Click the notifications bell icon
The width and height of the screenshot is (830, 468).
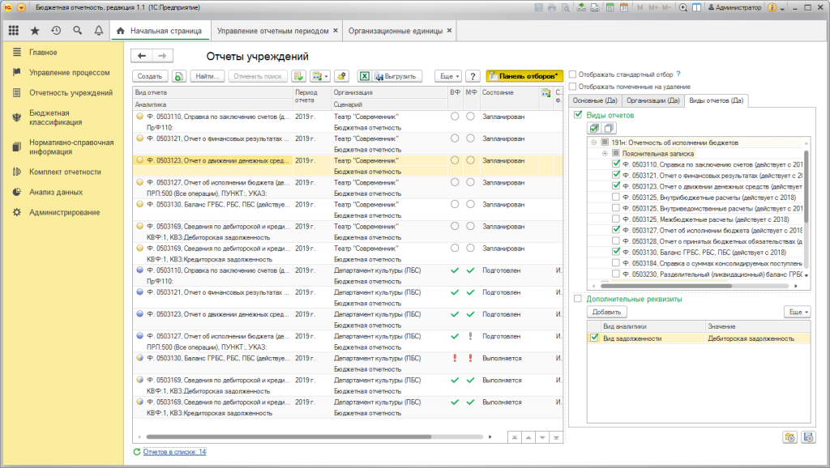pos(98,31)
